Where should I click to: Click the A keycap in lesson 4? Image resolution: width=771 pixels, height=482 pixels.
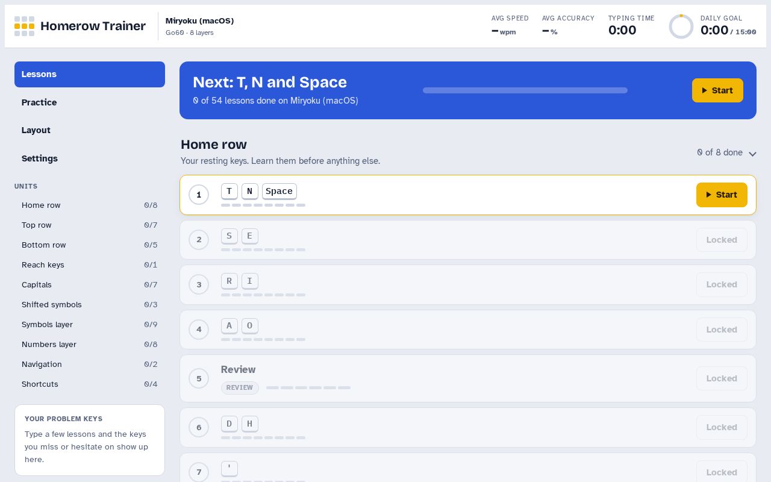coord(229,326)
